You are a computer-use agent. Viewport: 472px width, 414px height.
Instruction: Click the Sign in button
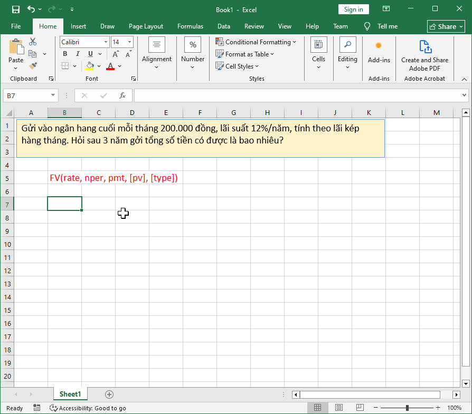pos(353,9)
